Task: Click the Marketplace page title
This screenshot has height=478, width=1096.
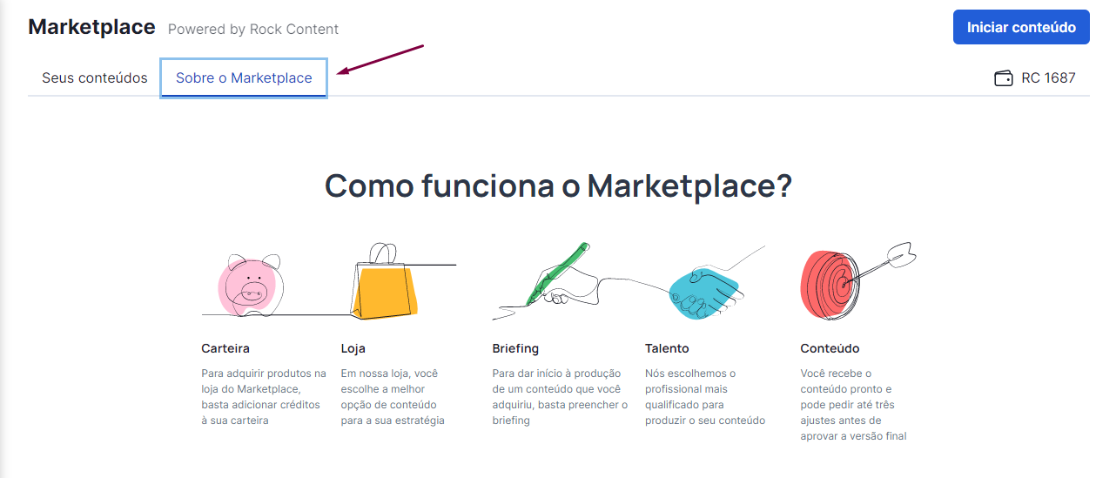Action: tap(91, 27)
